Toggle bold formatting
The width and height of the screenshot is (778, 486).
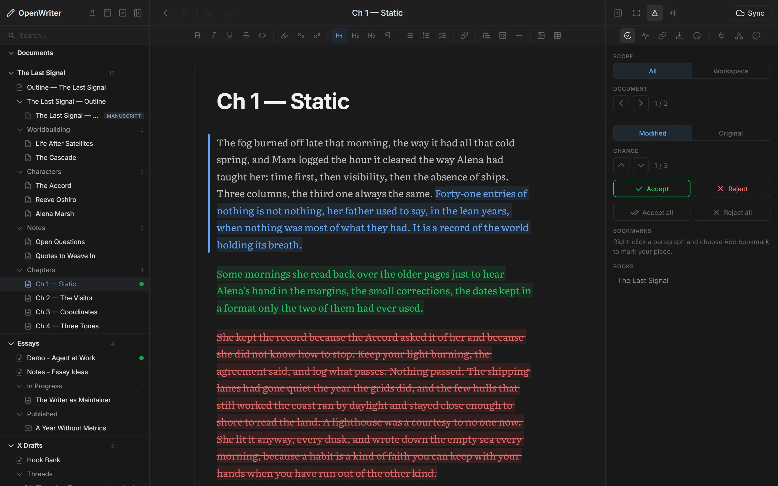tap(197, 35)
